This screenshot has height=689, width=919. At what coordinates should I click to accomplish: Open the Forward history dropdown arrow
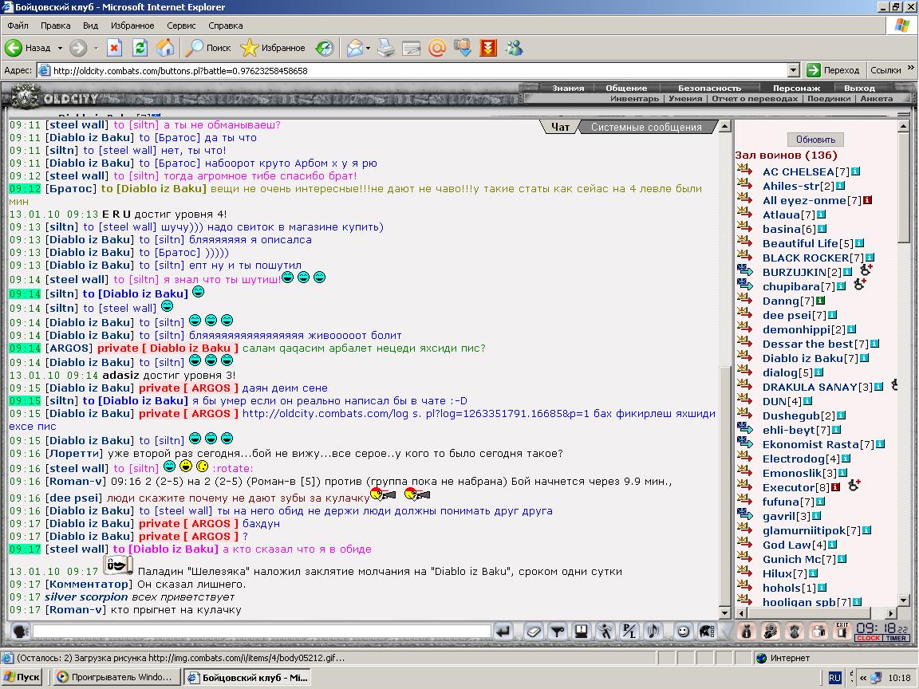[96, 48]
